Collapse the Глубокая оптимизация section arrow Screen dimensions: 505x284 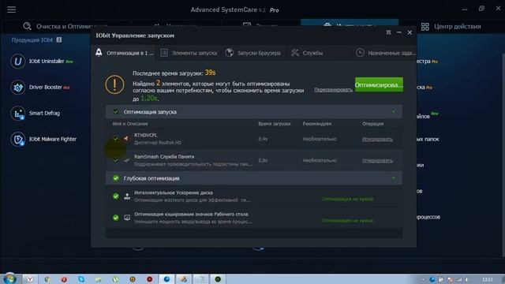click(394, 178)
